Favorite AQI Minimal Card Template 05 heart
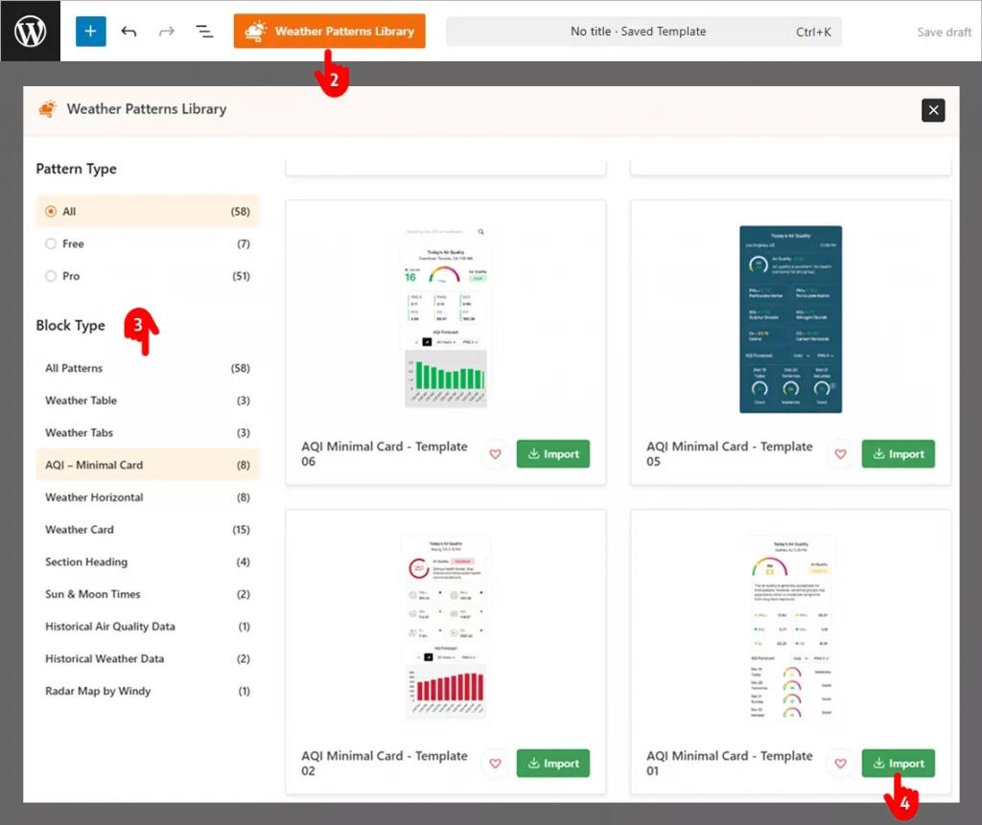Image resolution: width=982 pixels, height=825 pixels. pyautogui.click(x=841, y=454)
